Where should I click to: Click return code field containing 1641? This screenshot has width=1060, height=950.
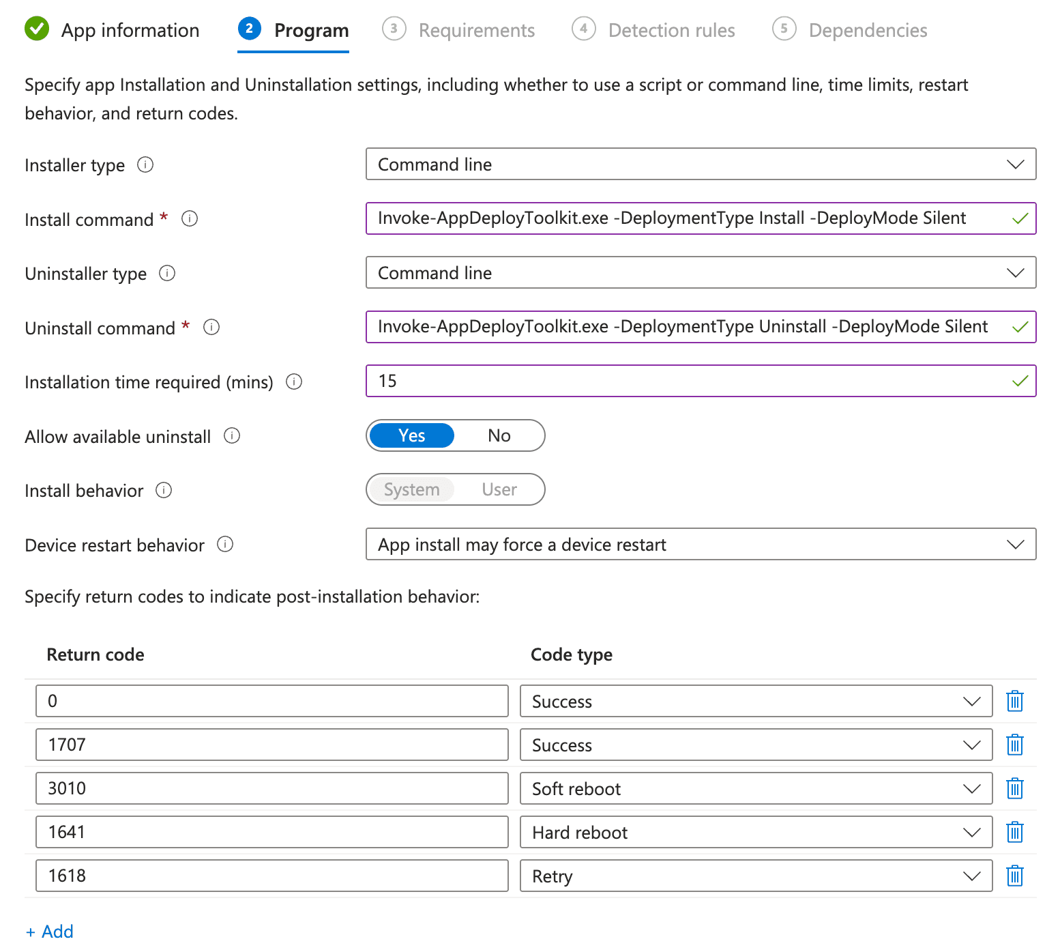coord(272,832)
